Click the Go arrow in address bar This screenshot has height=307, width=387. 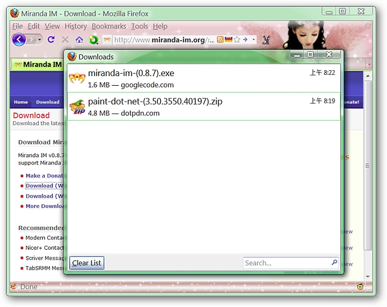coord(245,39)
